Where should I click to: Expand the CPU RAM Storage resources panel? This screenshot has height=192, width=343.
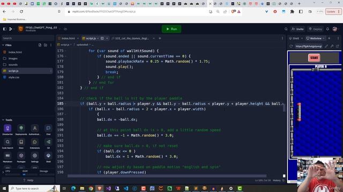(3, 172)
